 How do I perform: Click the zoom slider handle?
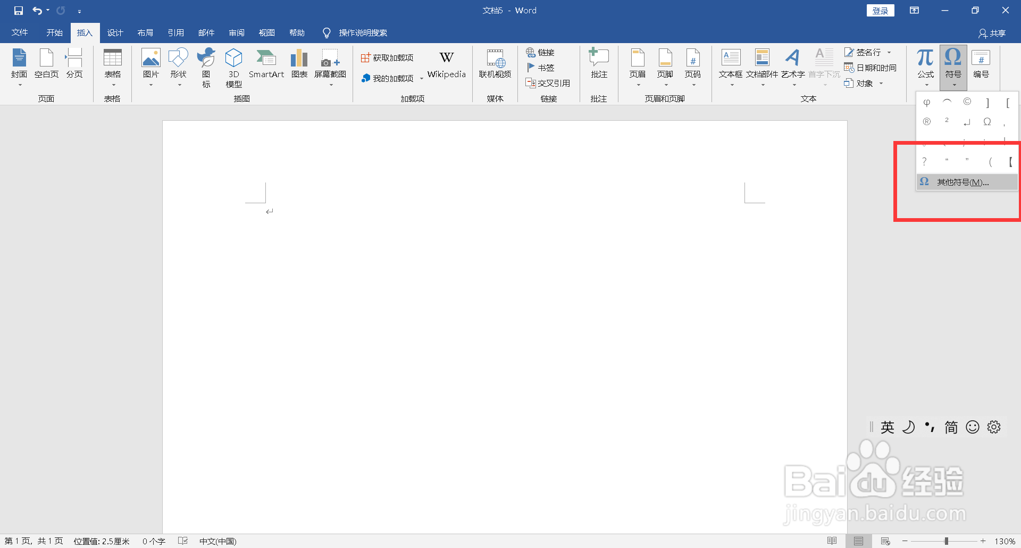click(946, 541)
